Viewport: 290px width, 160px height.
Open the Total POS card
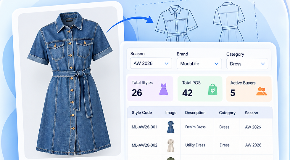pyautogui.click(x=200, y=89)
